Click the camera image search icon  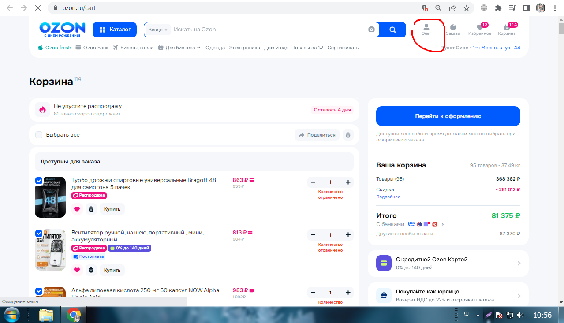coord(371,30)
